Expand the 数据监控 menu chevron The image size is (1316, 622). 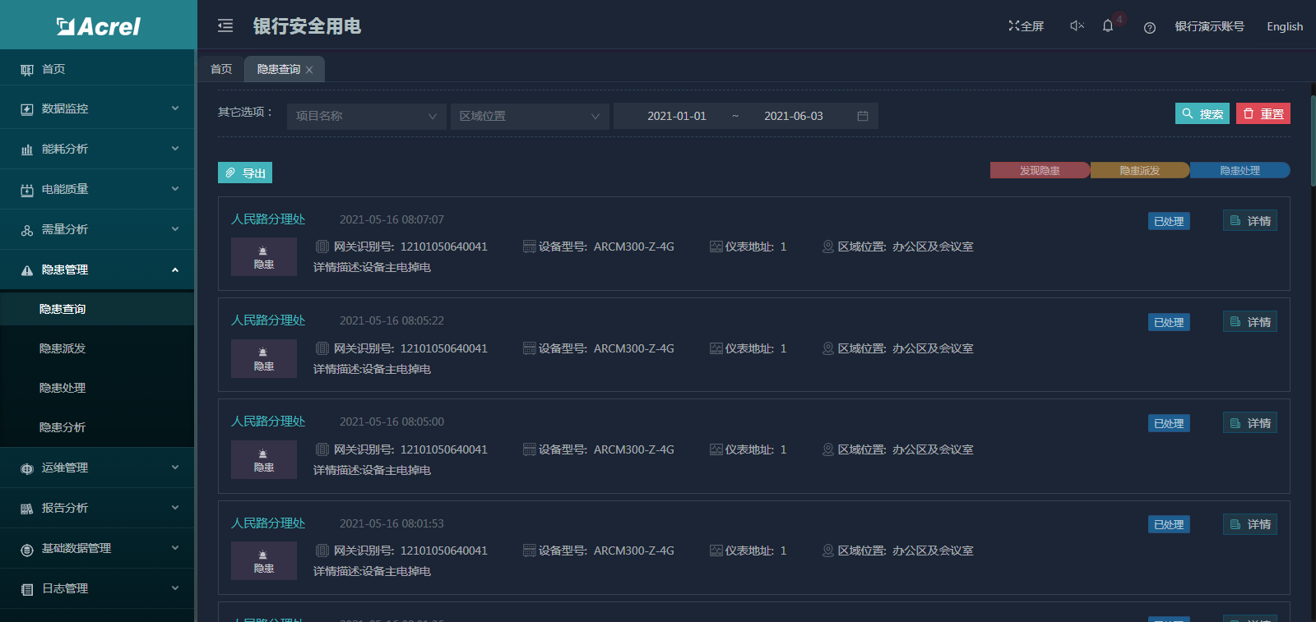click(175, 108)
